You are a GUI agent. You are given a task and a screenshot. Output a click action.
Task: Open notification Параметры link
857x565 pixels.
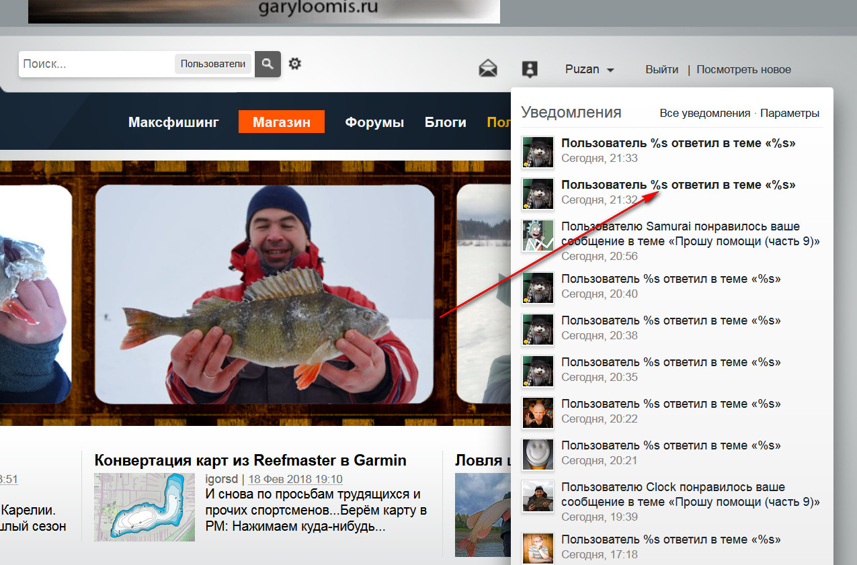tap(790, 113)
